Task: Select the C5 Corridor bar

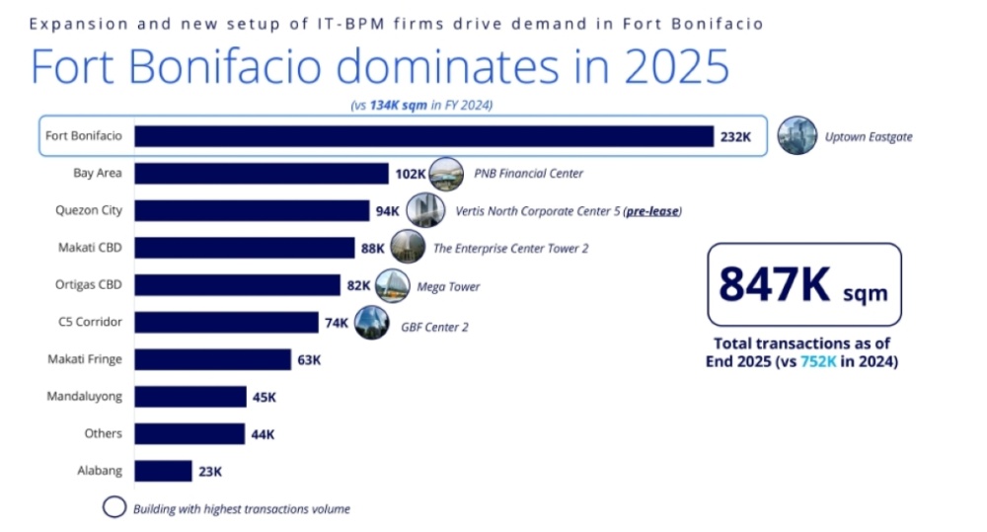Action: click(x=226, y=323)
